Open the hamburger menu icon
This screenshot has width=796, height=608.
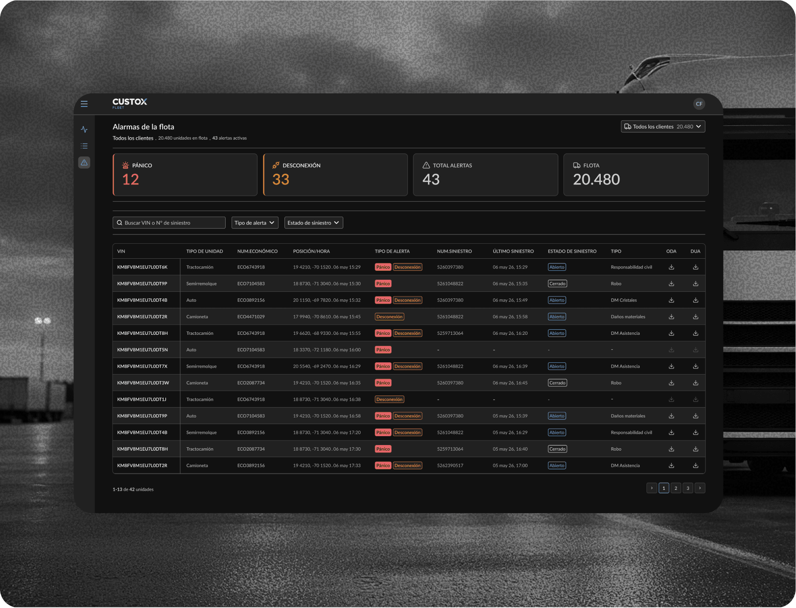tap(84, 104)
